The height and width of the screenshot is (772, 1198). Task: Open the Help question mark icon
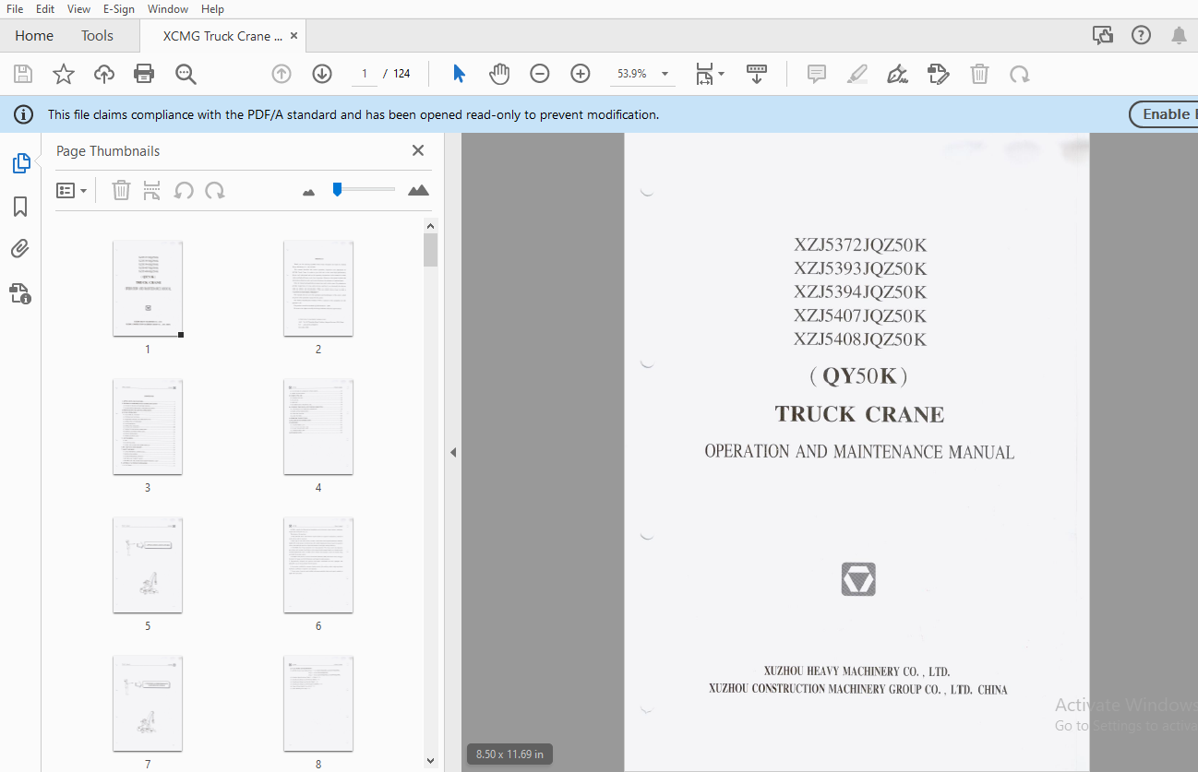1142,36
